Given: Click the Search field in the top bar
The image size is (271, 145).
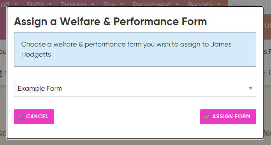Looking at the screenshot, I should [250, 3].
